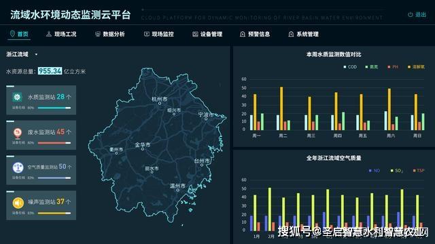This screenshot has height=244, width=435.
Task: Open the 水质监测站 28 个 card
Action: pyautogui.click(x=41, y=100)
